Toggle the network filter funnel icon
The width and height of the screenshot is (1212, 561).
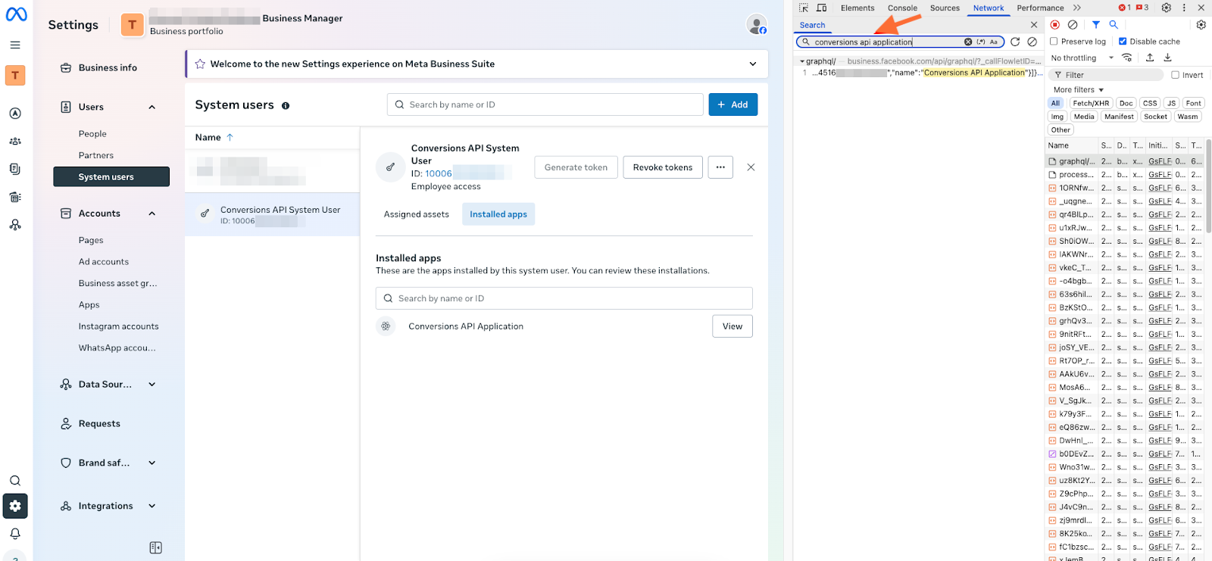click(1096, 25)
